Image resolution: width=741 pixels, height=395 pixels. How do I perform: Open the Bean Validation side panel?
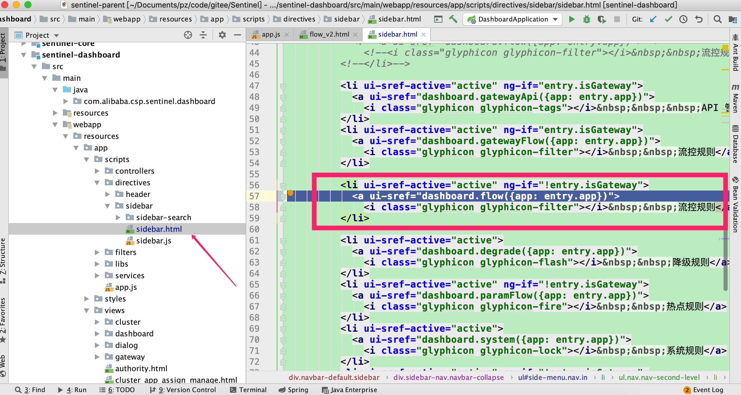point(735,204)
